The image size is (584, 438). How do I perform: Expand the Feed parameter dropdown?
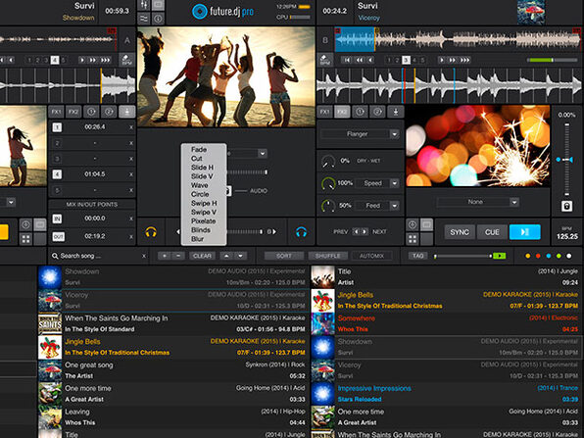(x=395, y=206)
